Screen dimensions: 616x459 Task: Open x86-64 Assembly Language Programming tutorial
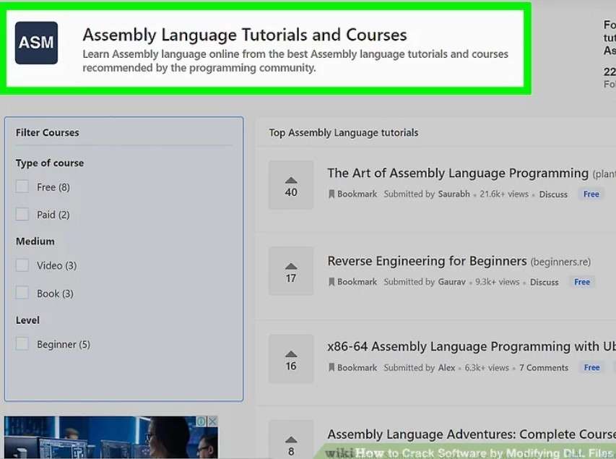coord(472,346)
